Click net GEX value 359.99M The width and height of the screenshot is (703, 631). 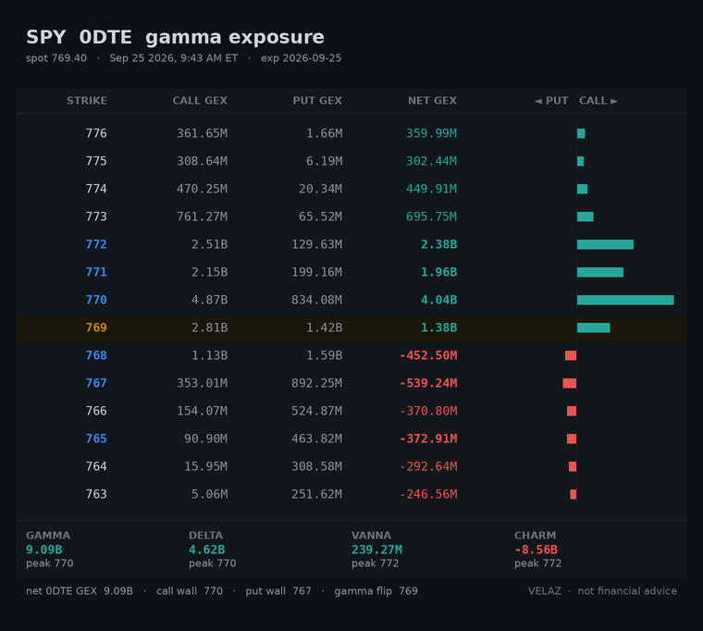pyautogui.click(x=431, y=133)
